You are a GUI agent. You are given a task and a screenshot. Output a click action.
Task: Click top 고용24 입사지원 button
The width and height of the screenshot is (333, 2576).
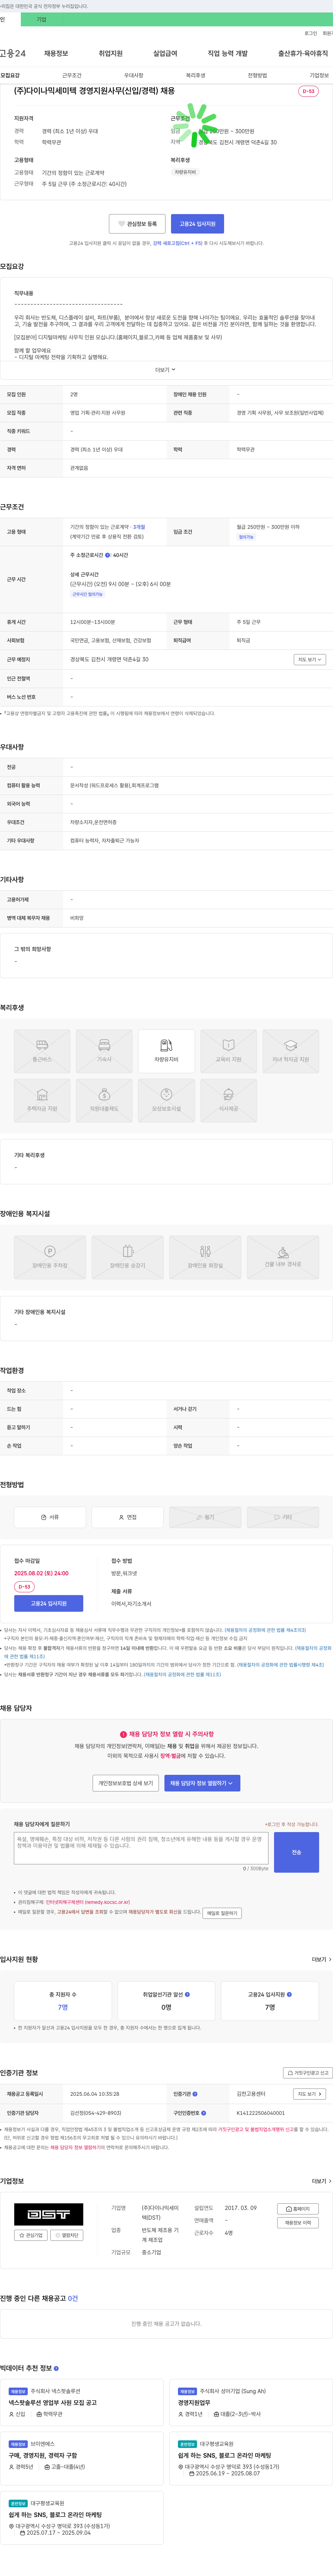(x=197, y=224)
